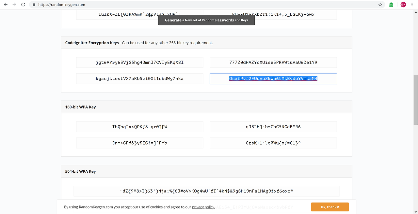This screenshot has height=214, width=418.
Task: Go forward with browser forward arrow
Action: click(14, 5)
